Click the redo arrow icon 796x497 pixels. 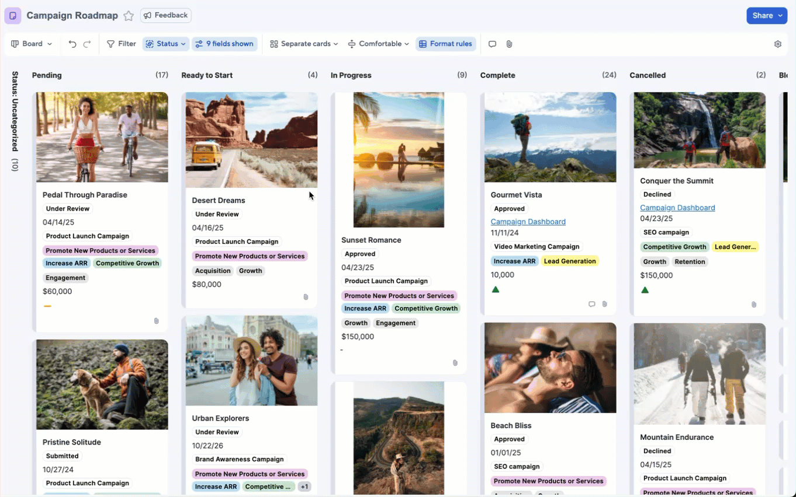pos(87,44)
